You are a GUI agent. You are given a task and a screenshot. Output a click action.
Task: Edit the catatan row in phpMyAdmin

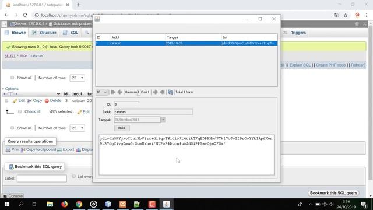[19, 101]
